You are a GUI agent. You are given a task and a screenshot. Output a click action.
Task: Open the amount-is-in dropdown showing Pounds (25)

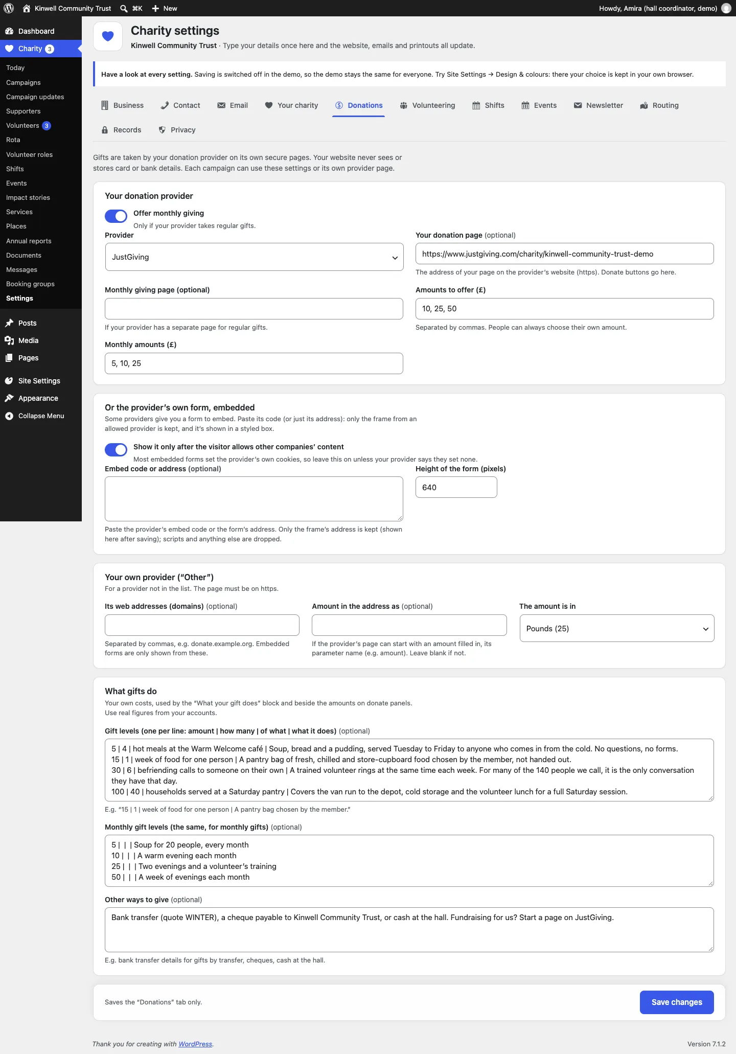(x=617, y=628)
